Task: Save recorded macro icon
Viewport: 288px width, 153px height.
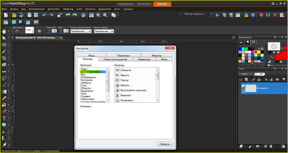Action: coord(281,15)
